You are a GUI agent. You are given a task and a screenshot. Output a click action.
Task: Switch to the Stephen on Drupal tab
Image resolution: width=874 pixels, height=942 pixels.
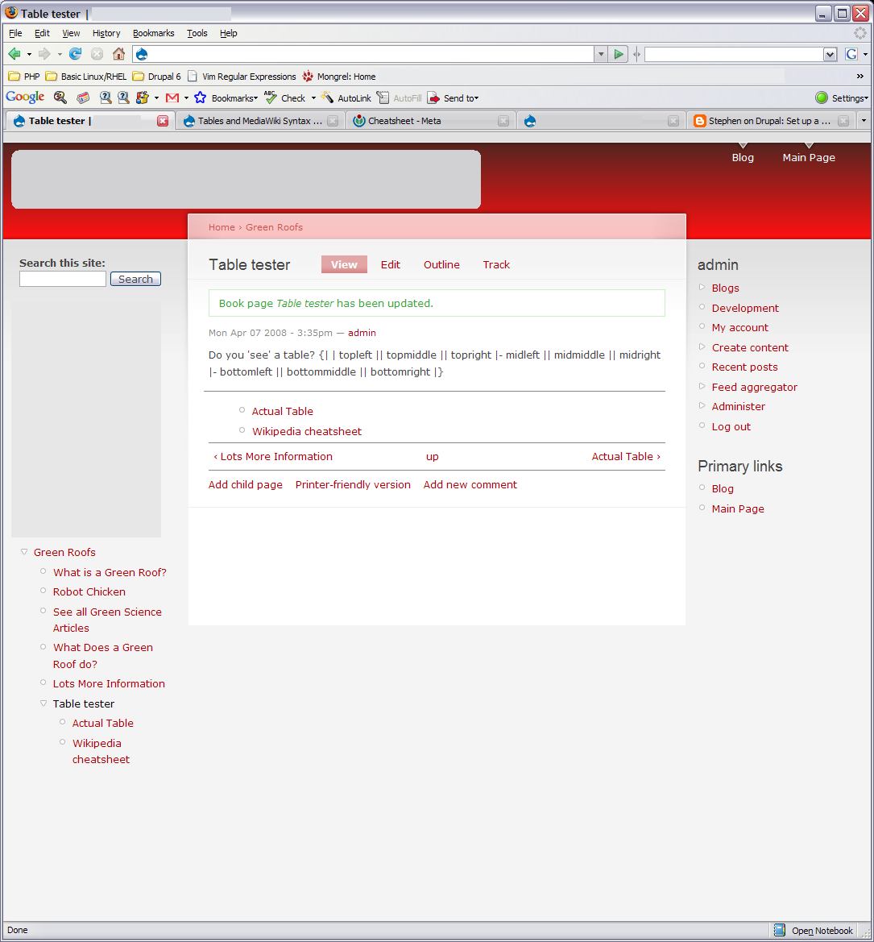[771, 121]
